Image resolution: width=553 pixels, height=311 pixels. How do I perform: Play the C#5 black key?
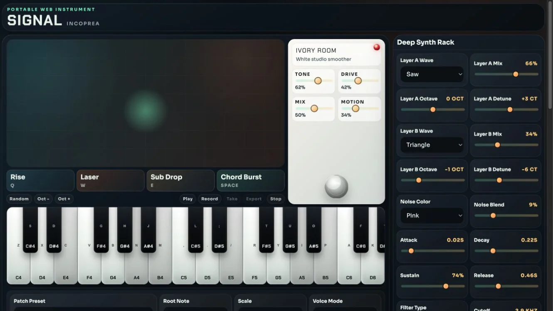pos(196,230)
